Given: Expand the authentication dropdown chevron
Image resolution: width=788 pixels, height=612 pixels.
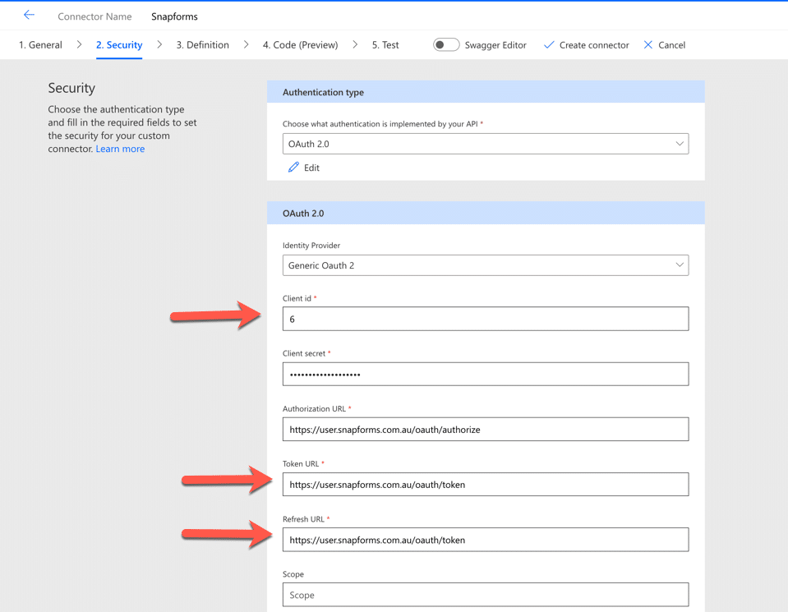Looking at the screenshot, I should 680,144.
